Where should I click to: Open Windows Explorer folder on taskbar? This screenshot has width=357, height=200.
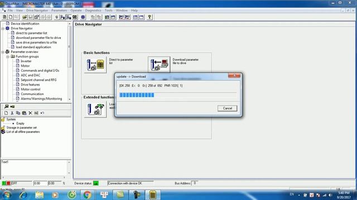point(39,195)
